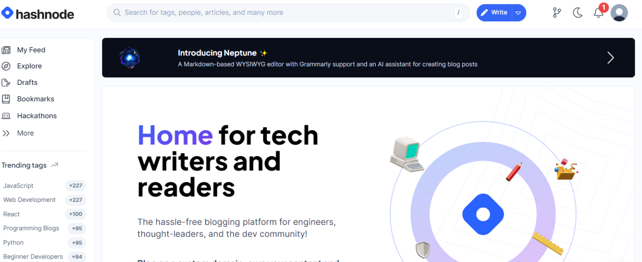
Task: Focus the search for tags and people field
Action: point(288,13)
